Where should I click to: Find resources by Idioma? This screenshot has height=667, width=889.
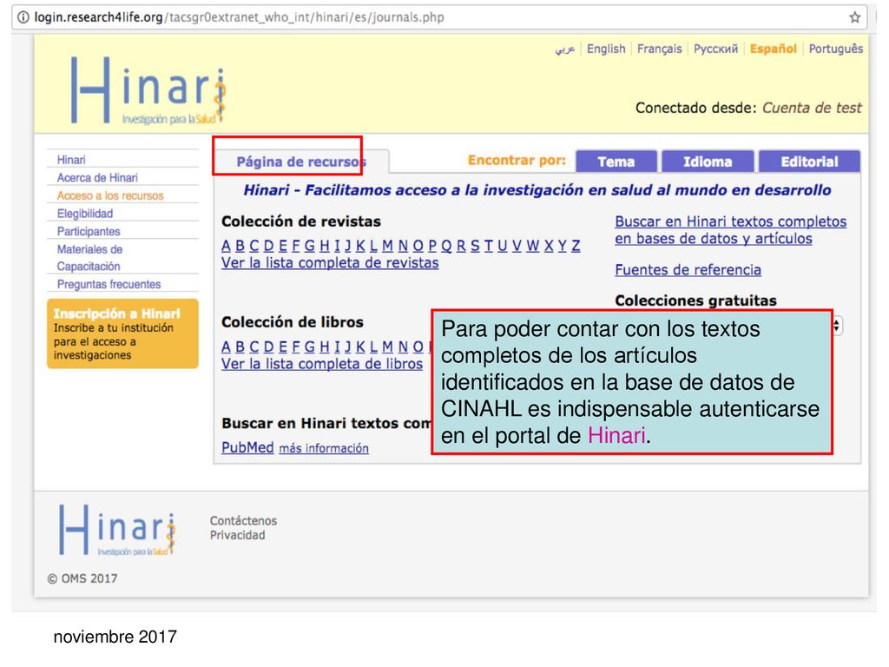point(708,162)
